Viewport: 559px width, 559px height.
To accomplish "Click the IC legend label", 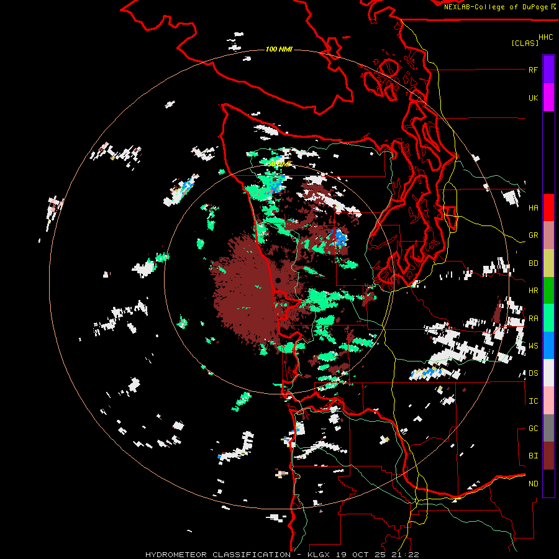I will (x=533, y=401).
